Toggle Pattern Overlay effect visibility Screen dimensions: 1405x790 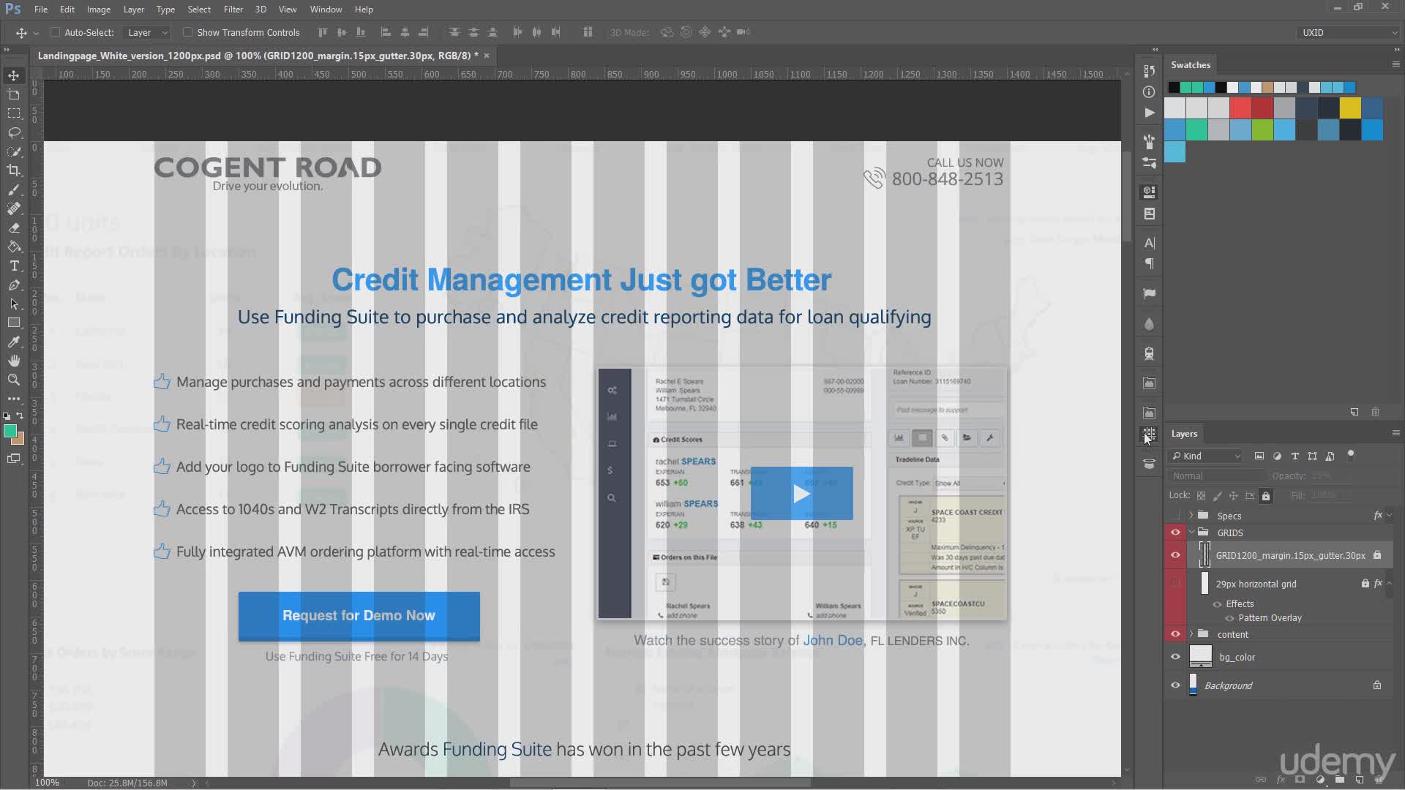[x=1229, y=618]
